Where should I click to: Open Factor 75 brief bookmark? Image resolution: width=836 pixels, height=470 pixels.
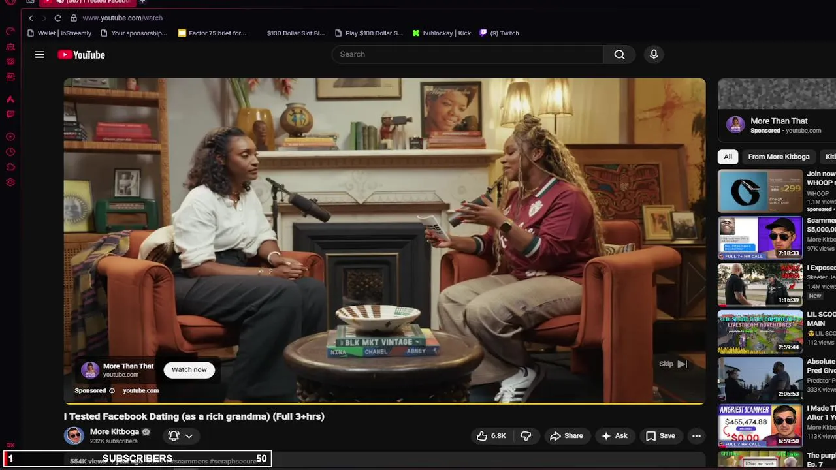click(212, 33)
